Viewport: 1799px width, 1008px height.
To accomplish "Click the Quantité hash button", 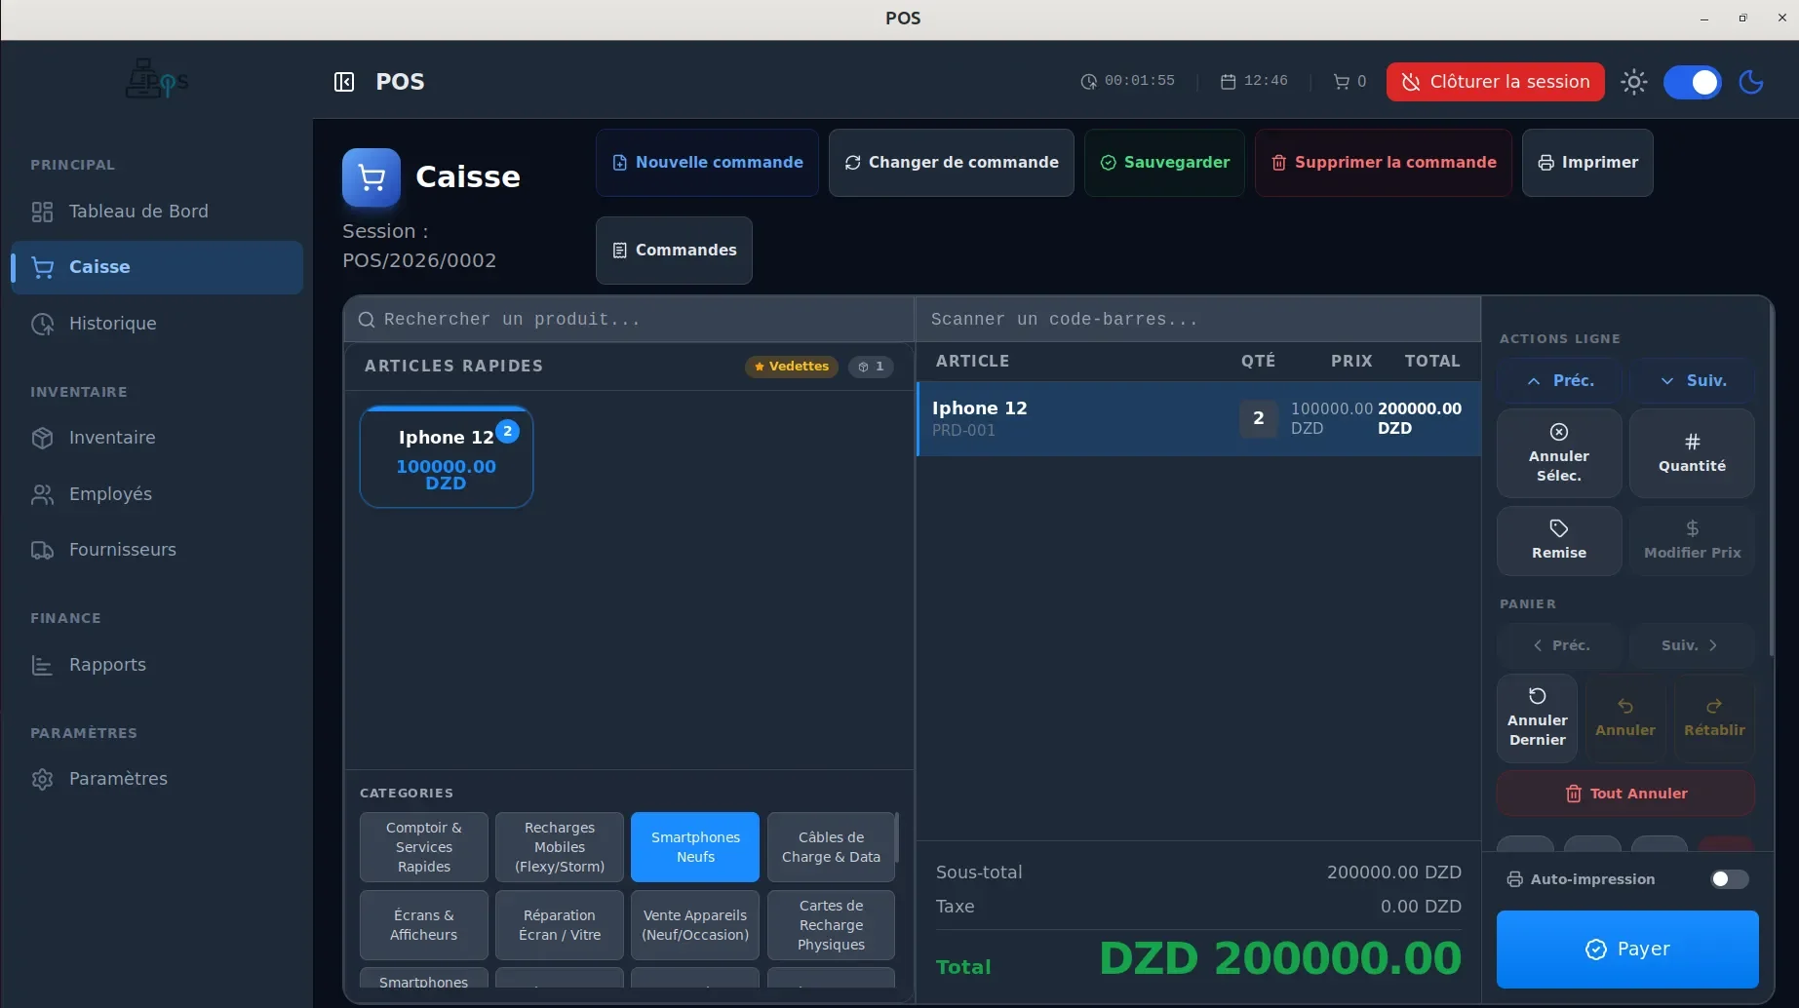I will 1693,453.
